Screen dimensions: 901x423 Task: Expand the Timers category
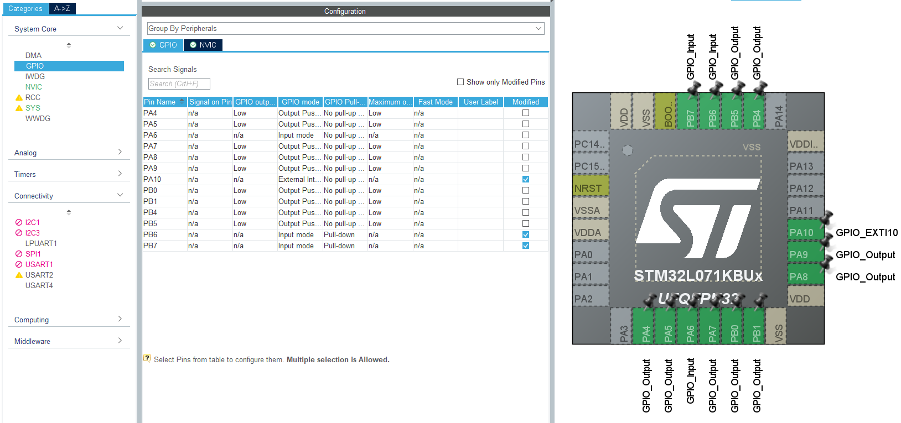click(x=120, y=174)
